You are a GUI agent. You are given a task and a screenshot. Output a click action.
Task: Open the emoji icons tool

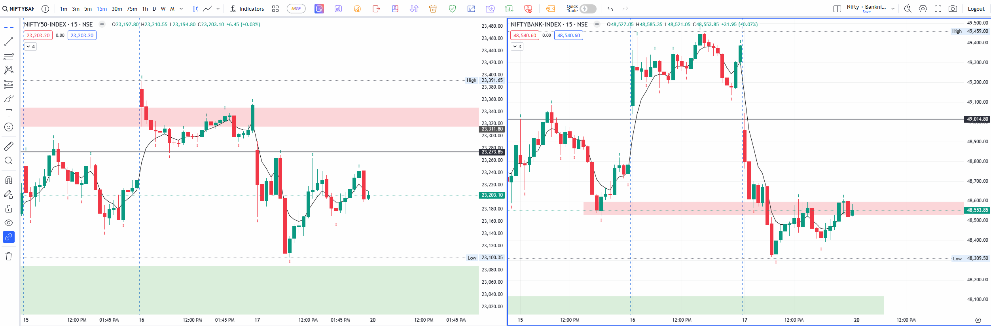pyautogui.click(x=9, y=127)
